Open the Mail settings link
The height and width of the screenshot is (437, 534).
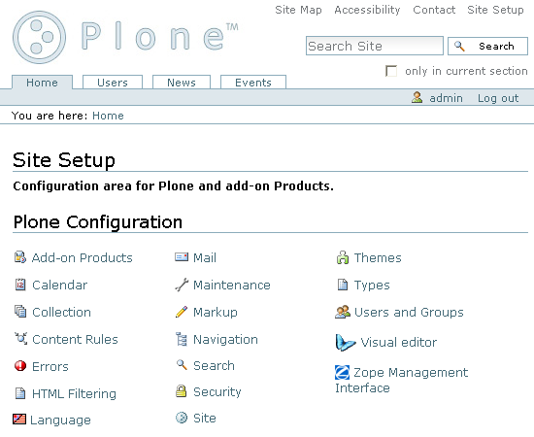click(x=205, y=258)
